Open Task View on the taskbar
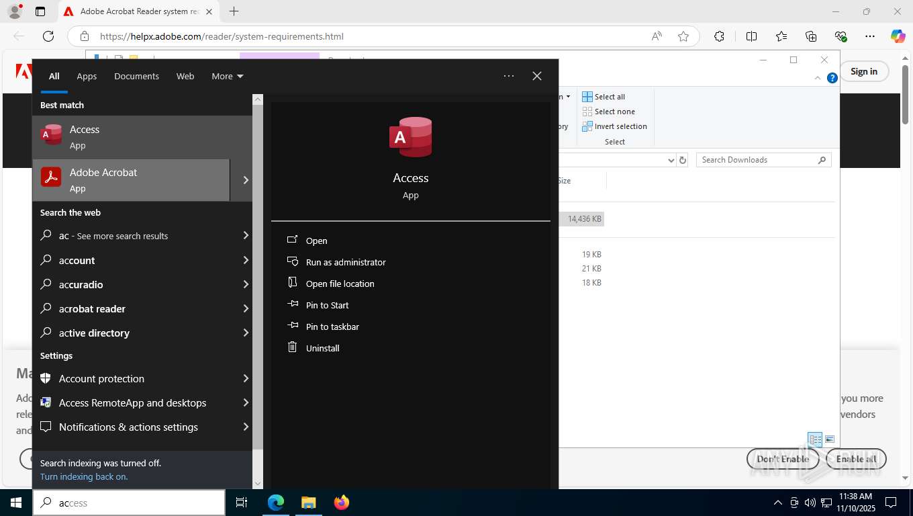Screen dimensions: 913x516 pyautogui.click(x=242, y=503)
